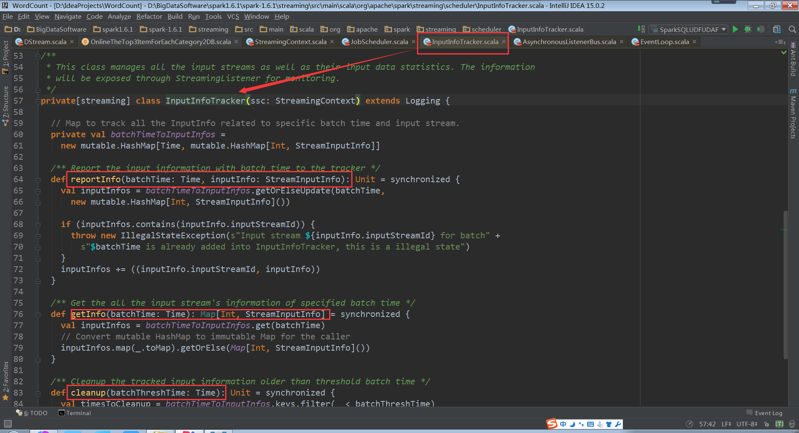Screen dimensions: 799x433
Task: Open Sogou settings wrench icon
Action: [618, 424]
